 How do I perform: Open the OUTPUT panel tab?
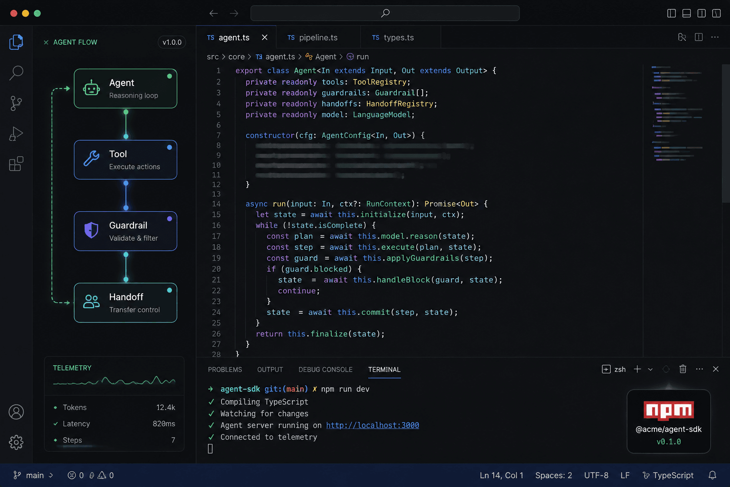coord(270,370)
